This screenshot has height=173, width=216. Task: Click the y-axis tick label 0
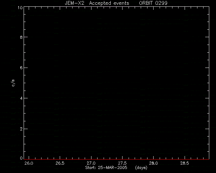tap(21, 158)
